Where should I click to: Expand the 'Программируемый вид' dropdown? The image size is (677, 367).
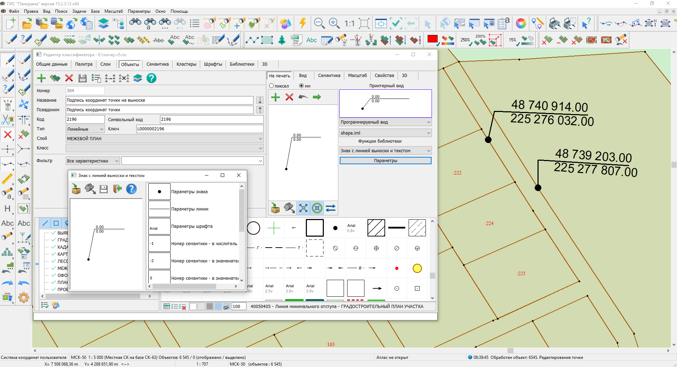(x=385, y=122)
